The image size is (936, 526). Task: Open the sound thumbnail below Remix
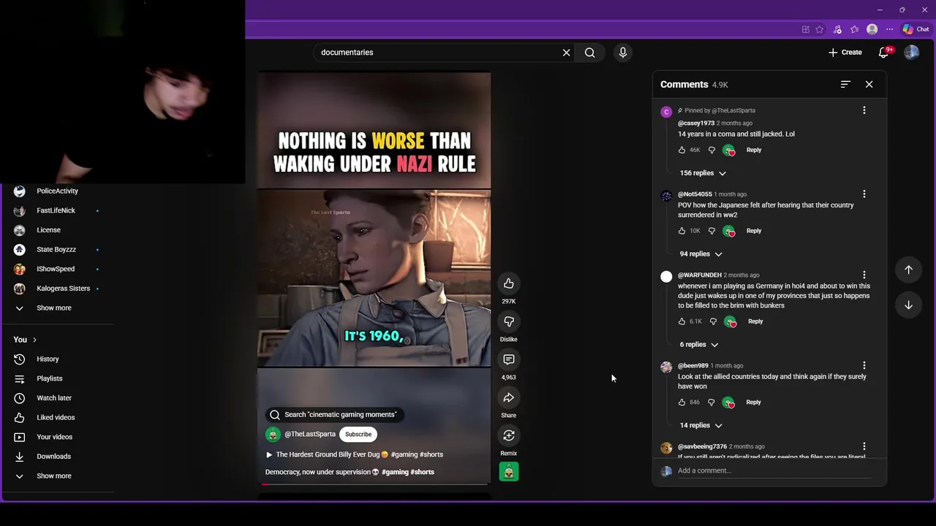(509, 472)
